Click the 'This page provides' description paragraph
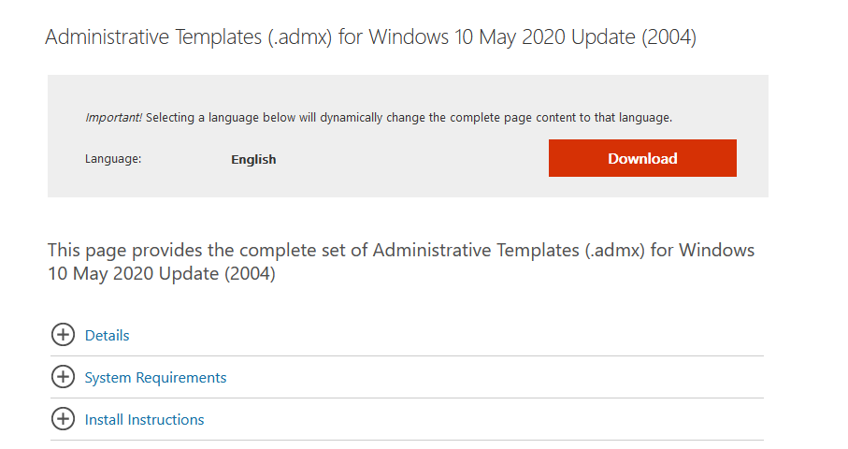 (x=401, y=262)
